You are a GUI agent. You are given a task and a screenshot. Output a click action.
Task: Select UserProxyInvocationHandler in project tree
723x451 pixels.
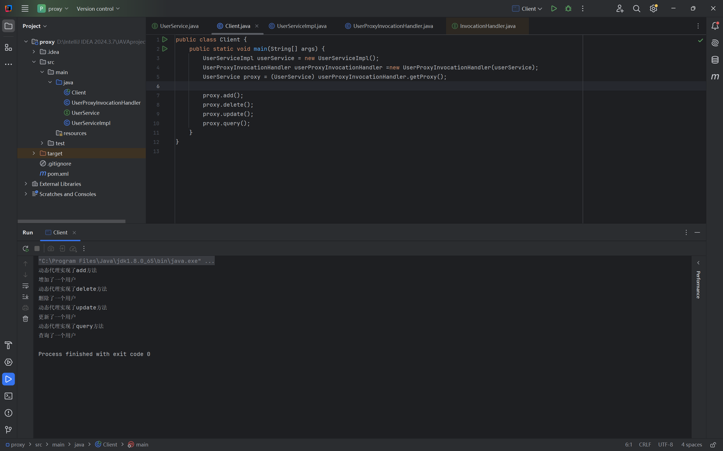[106, 103]
